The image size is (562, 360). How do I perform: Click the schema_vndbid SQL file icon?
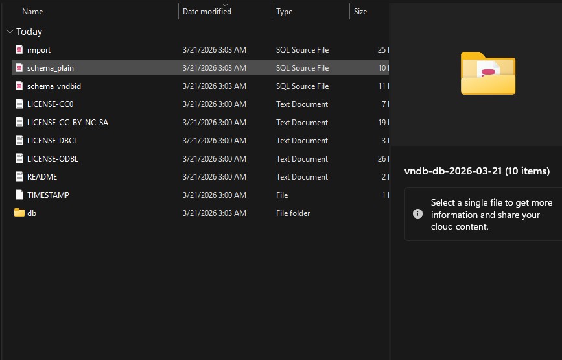[19, 86]
